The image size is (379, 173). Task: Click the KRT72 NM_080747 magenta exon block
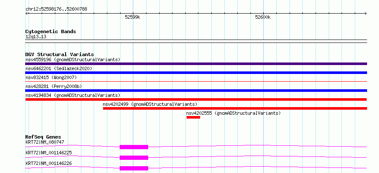coord(134,147)
